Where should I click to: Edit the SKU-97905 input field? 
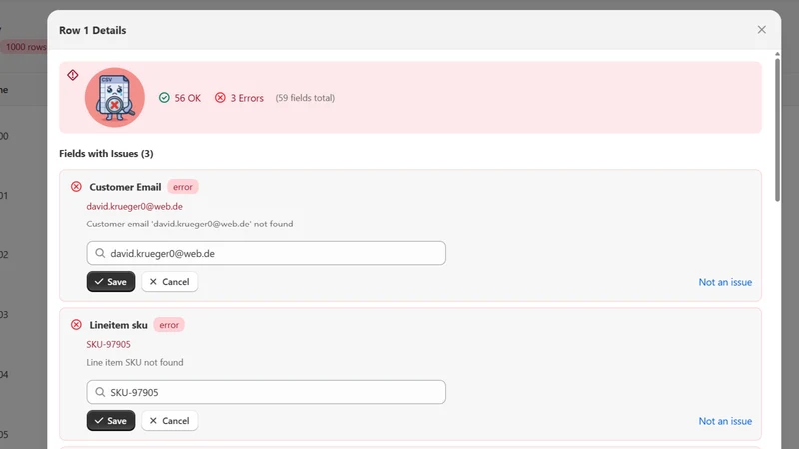pos(266,392)
